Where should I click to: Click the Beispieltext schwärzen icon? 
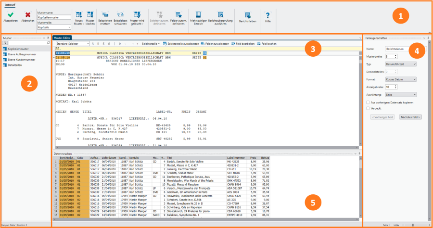pos(120,15)
